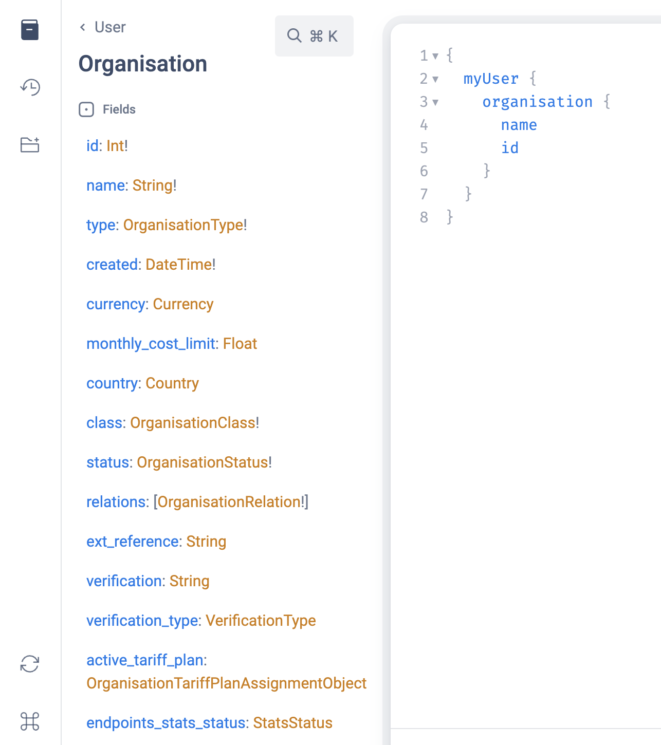Click the search magnifier icon
Screen dimensions: 661x745
pos(295,36)
